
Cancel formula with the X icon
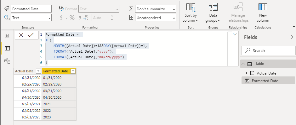coord(21,35)
